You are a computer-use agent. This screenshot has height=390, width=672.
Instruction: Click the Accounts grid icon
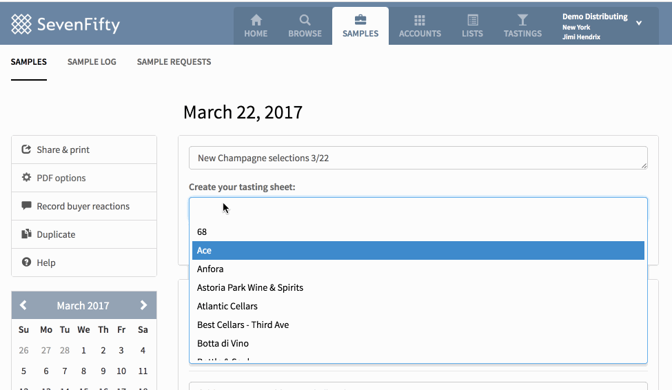coord(420,20)
